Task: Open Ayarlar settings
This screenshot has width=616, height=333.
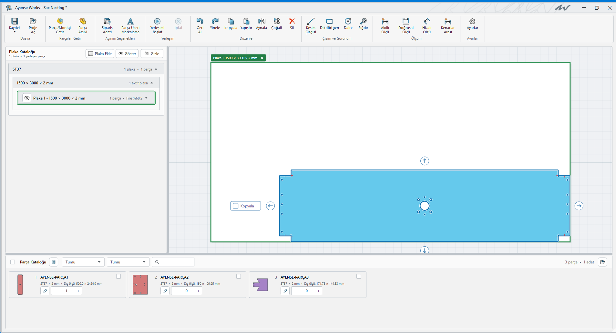Action: 472,24
